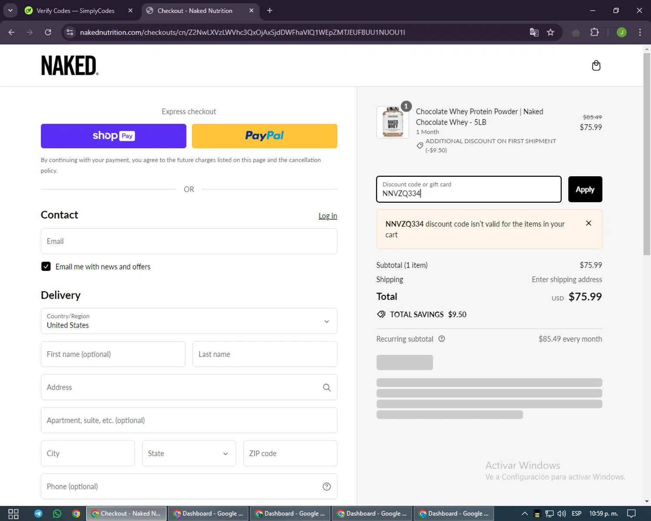
Task: Select Checkout - Naked N... taskbar window
Action: point(126,514)
